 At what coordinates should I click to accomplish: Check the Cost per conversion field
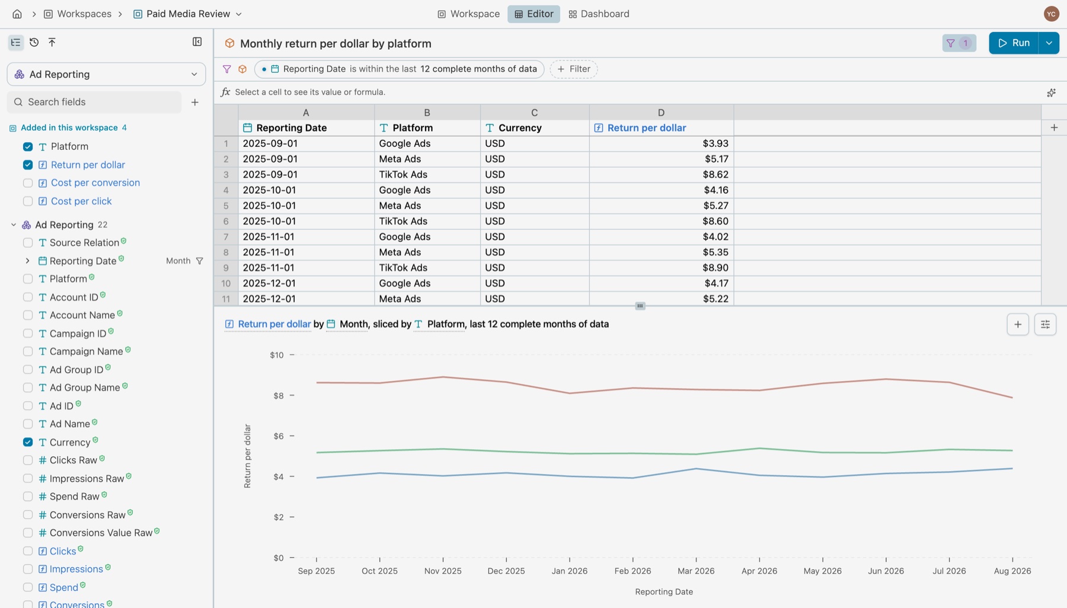(x=28, y=183)
